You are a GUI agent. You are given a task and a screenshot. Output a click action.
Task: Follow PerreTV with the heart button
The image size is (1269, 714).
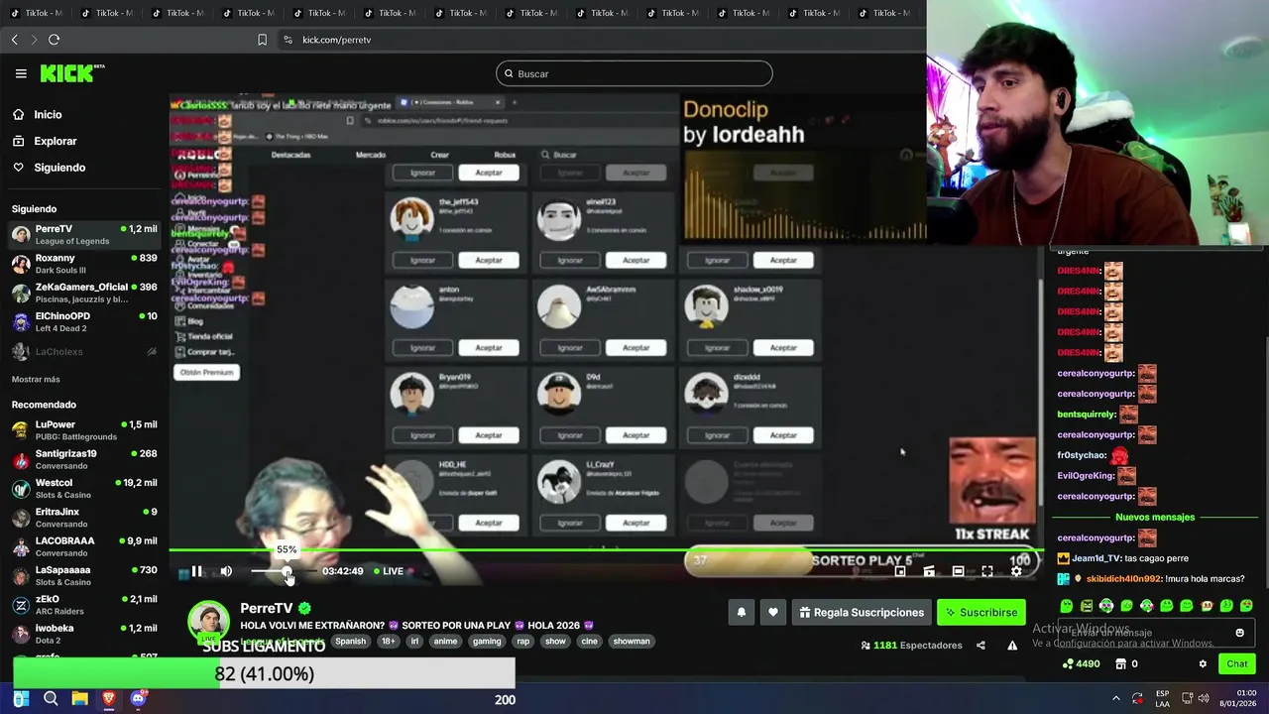773,613
